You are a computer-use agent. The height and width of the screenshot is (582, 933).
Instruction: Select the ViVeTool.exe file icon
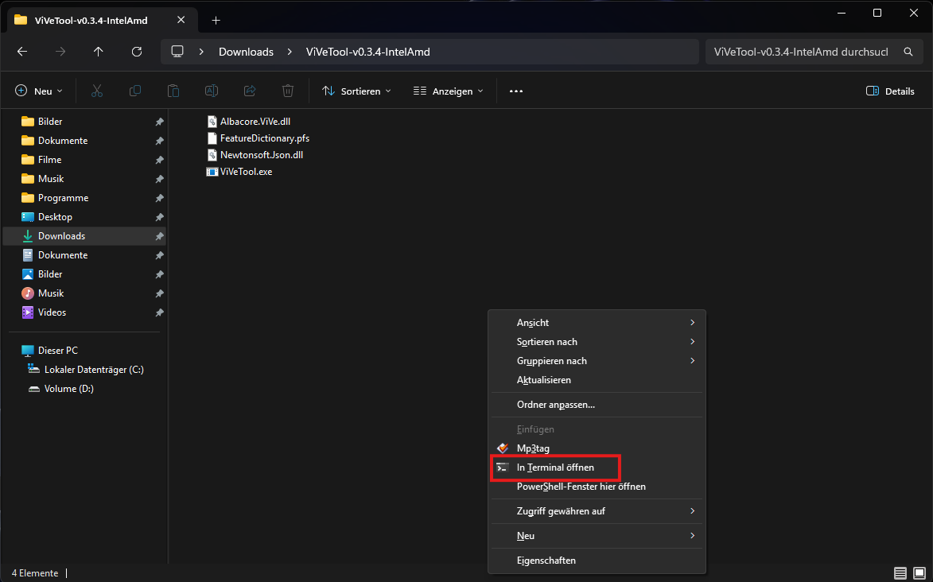212,172
